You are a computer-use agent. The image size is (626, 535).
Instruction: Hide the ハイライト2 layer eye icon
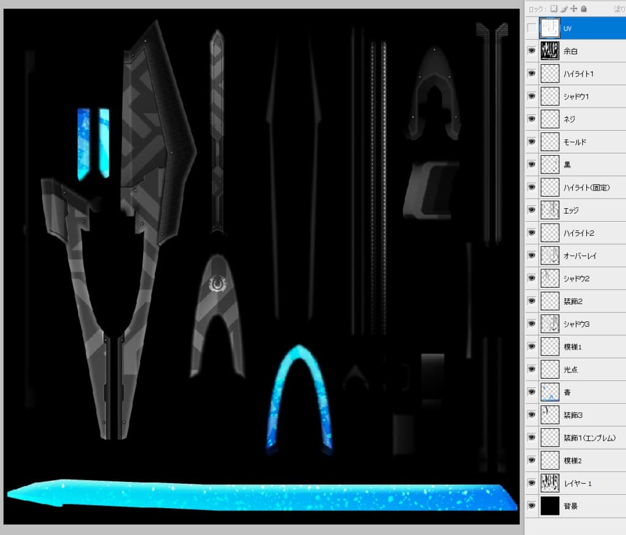[531, 233]
